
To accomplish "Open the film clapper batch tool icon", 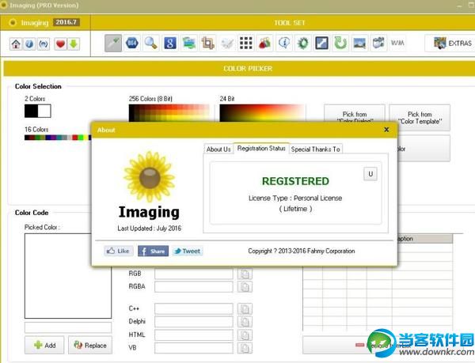I will [x=378, y=43].
